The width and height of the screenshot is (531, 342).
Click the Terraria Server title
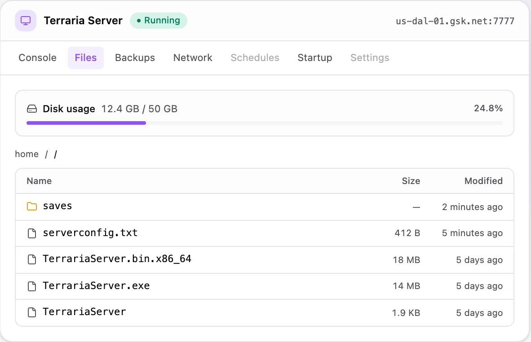[x=83, y=21]
